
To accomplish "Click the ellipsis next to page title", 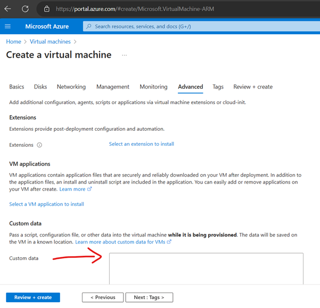I will 125,55.
